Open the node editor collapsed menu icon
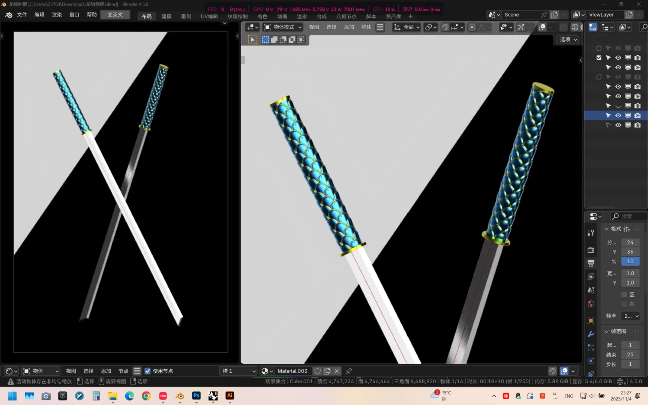This screenshot has width=648, height=405. [137, 371]
